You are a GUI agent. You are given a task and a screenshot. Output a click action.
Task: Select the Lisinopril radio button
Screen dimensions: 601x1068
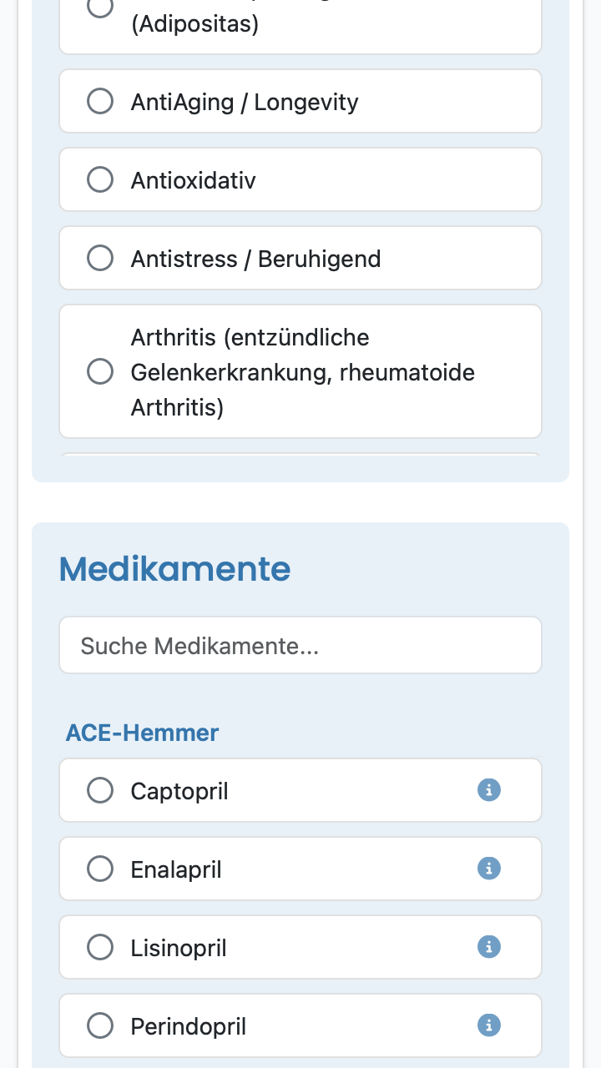(100, 947)
